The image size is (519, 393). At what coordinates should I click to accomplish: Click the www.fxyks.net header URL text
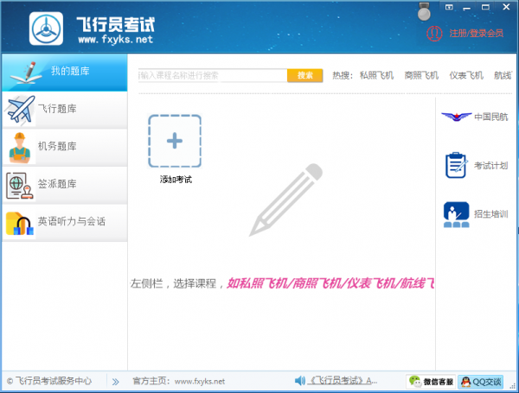[116, 40]
